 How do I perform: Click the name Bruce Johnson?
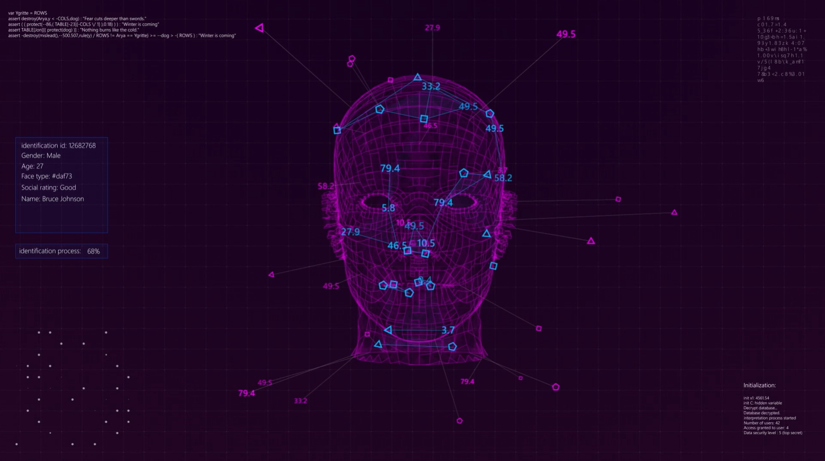(x=52, y=198)
